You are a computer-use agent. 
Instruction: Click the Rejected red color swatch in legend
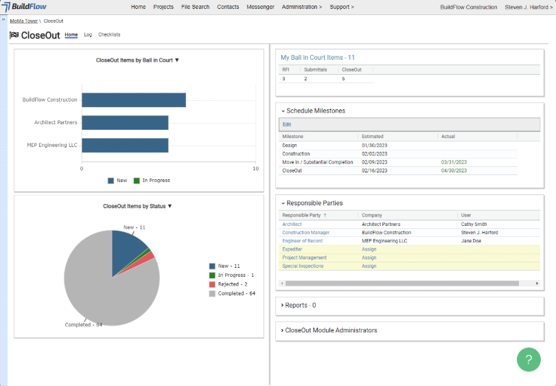[213, 284]
